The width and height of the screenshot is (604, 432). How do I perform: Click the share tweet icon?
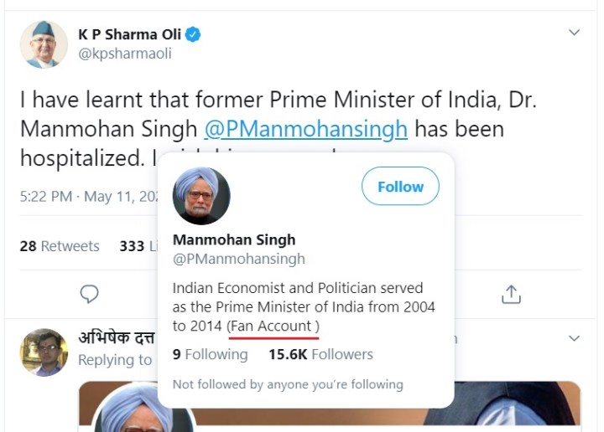[512, 294]
